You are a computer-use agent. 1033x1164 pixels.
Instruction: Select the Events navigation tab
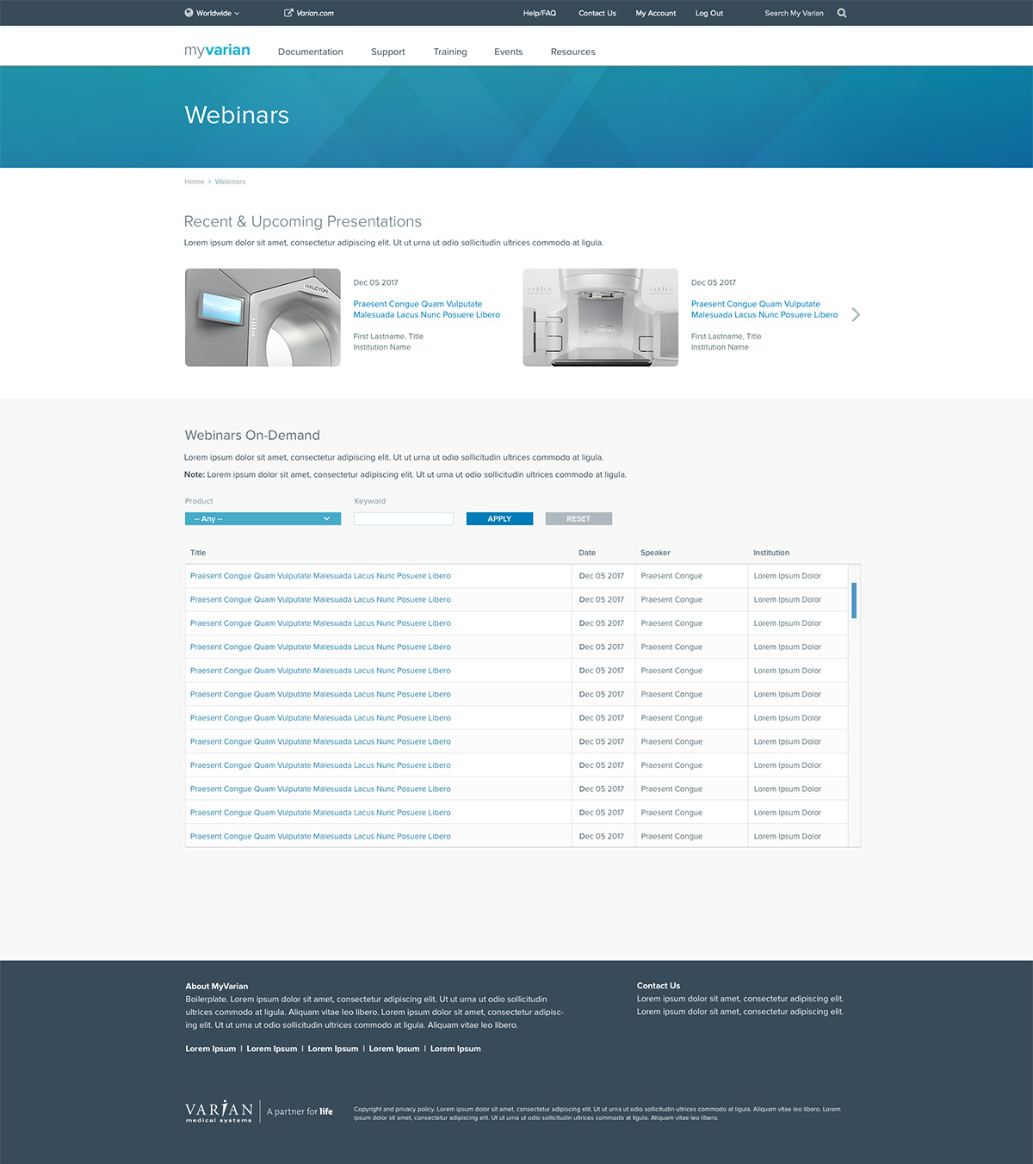[508, 52]
